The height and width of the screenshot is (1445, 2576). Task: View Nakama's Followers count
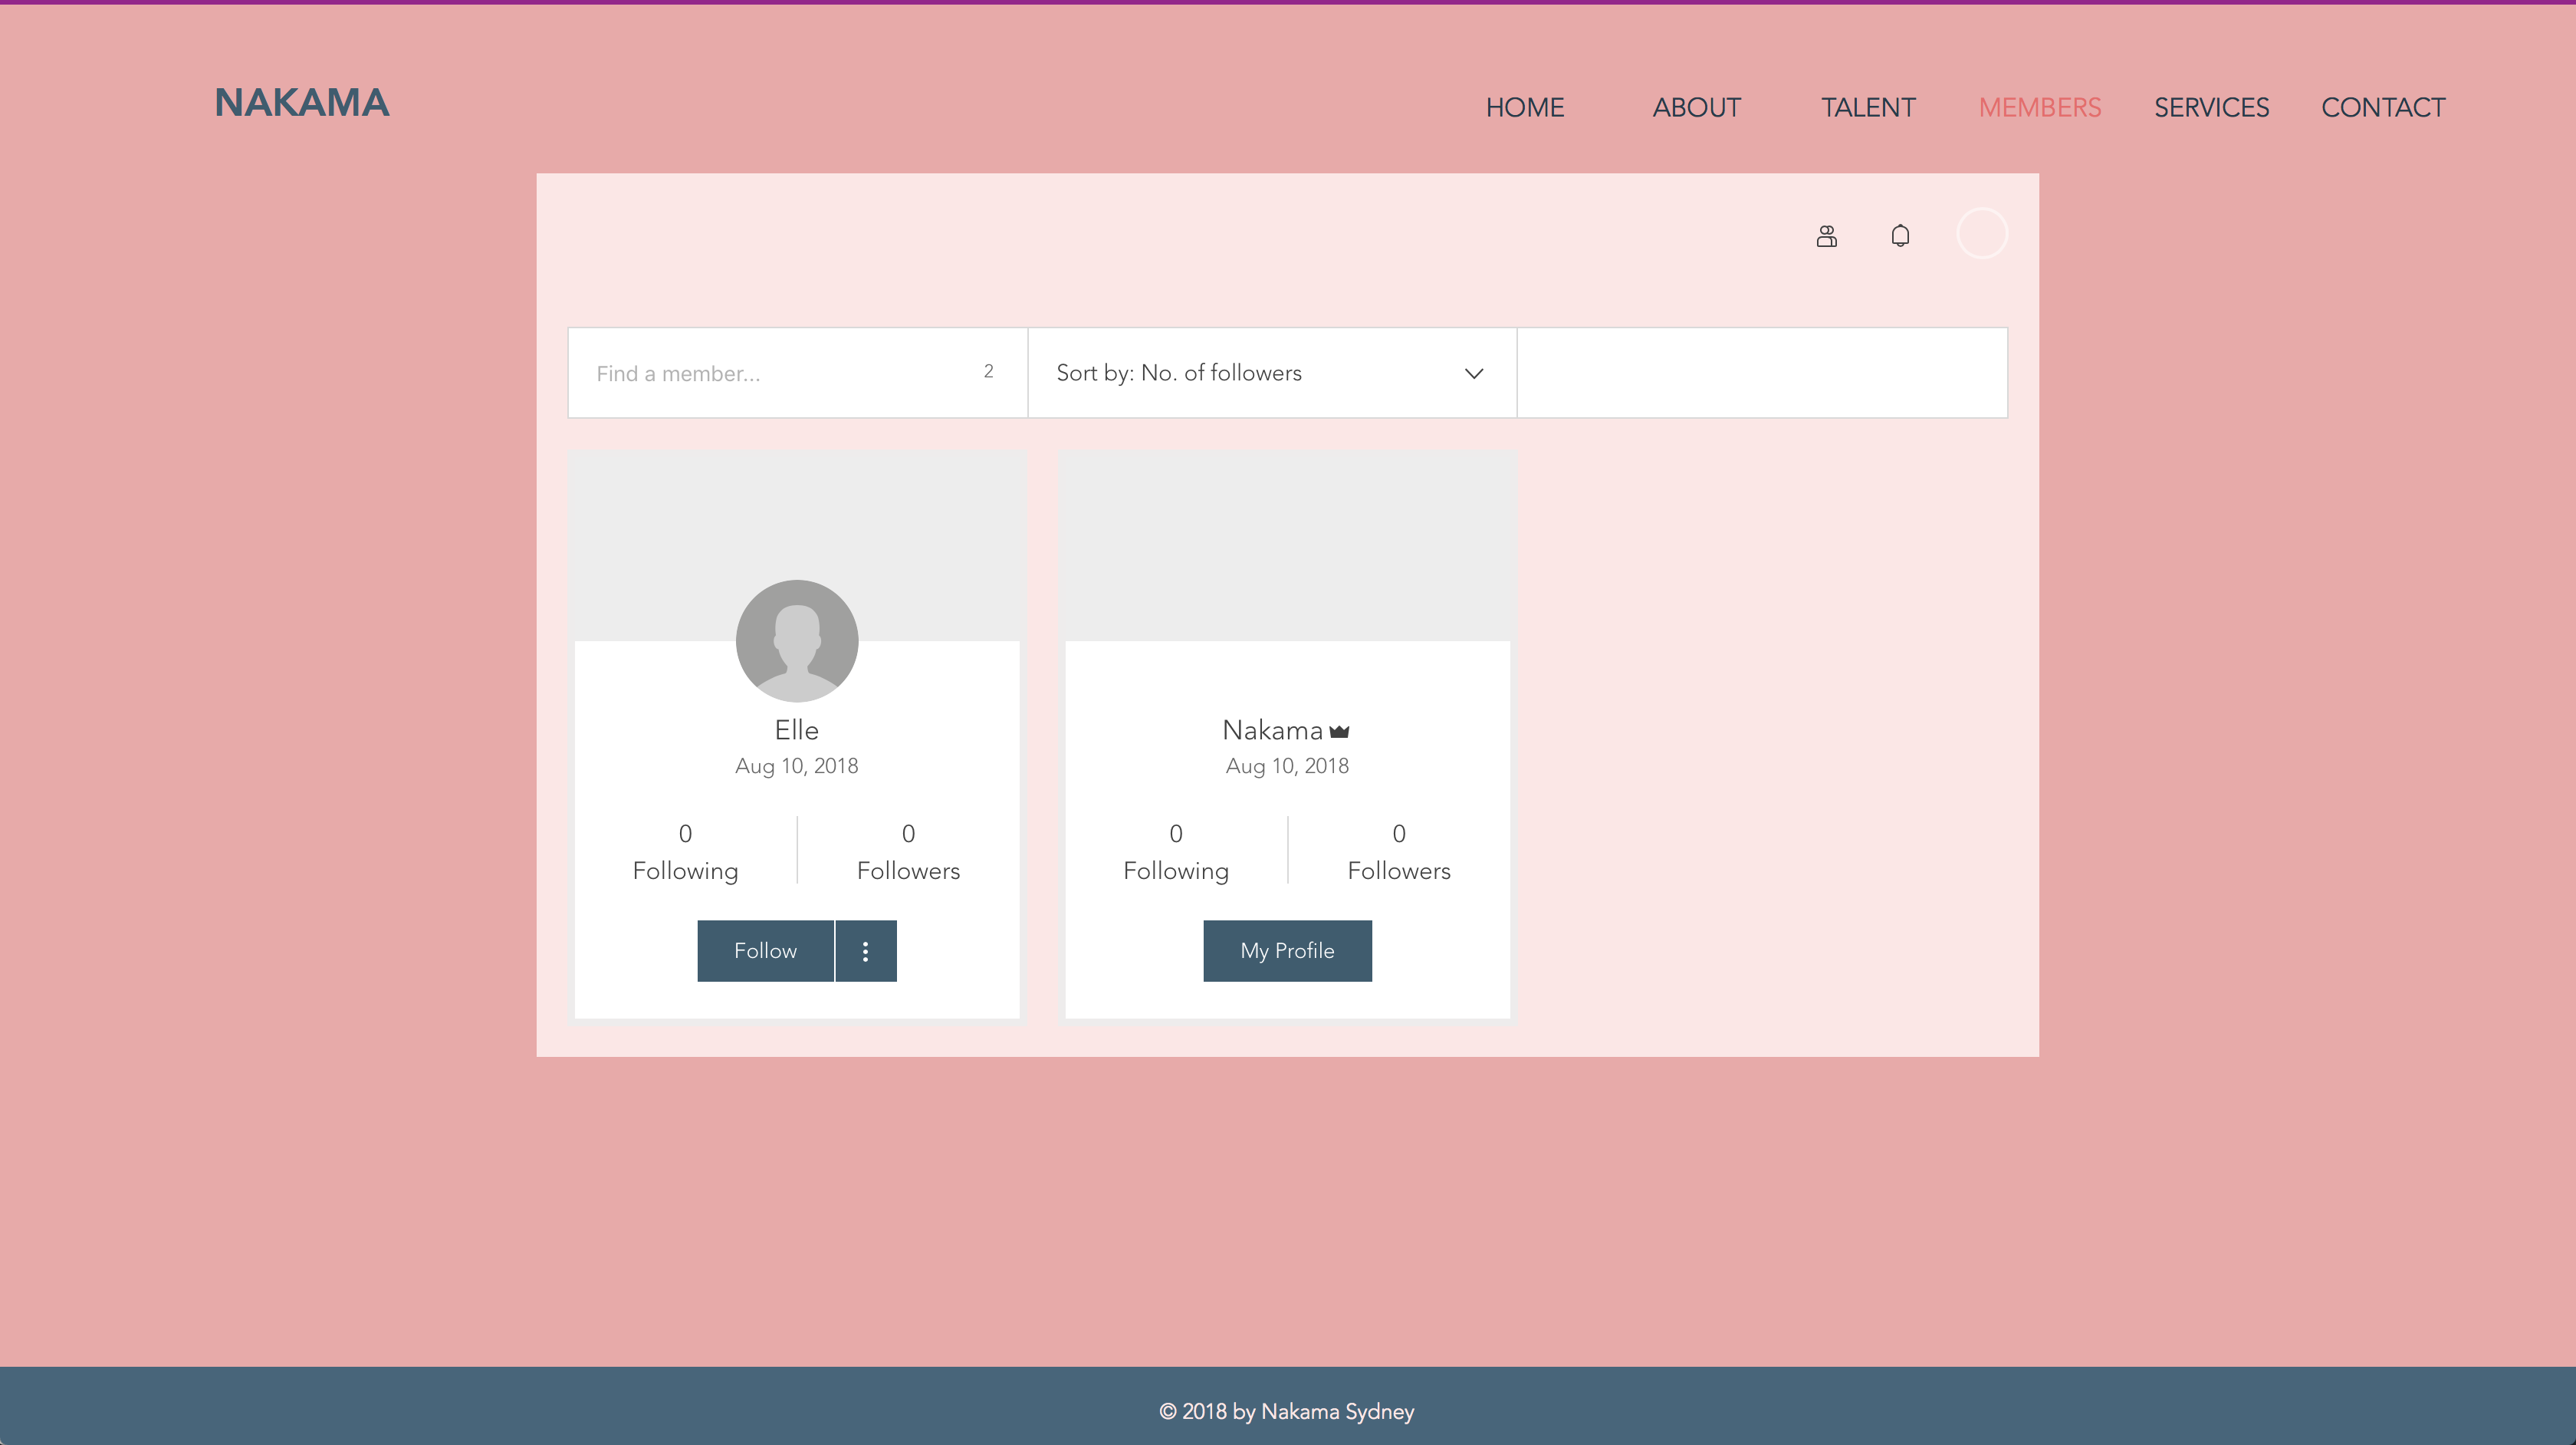pos(1399,851)
